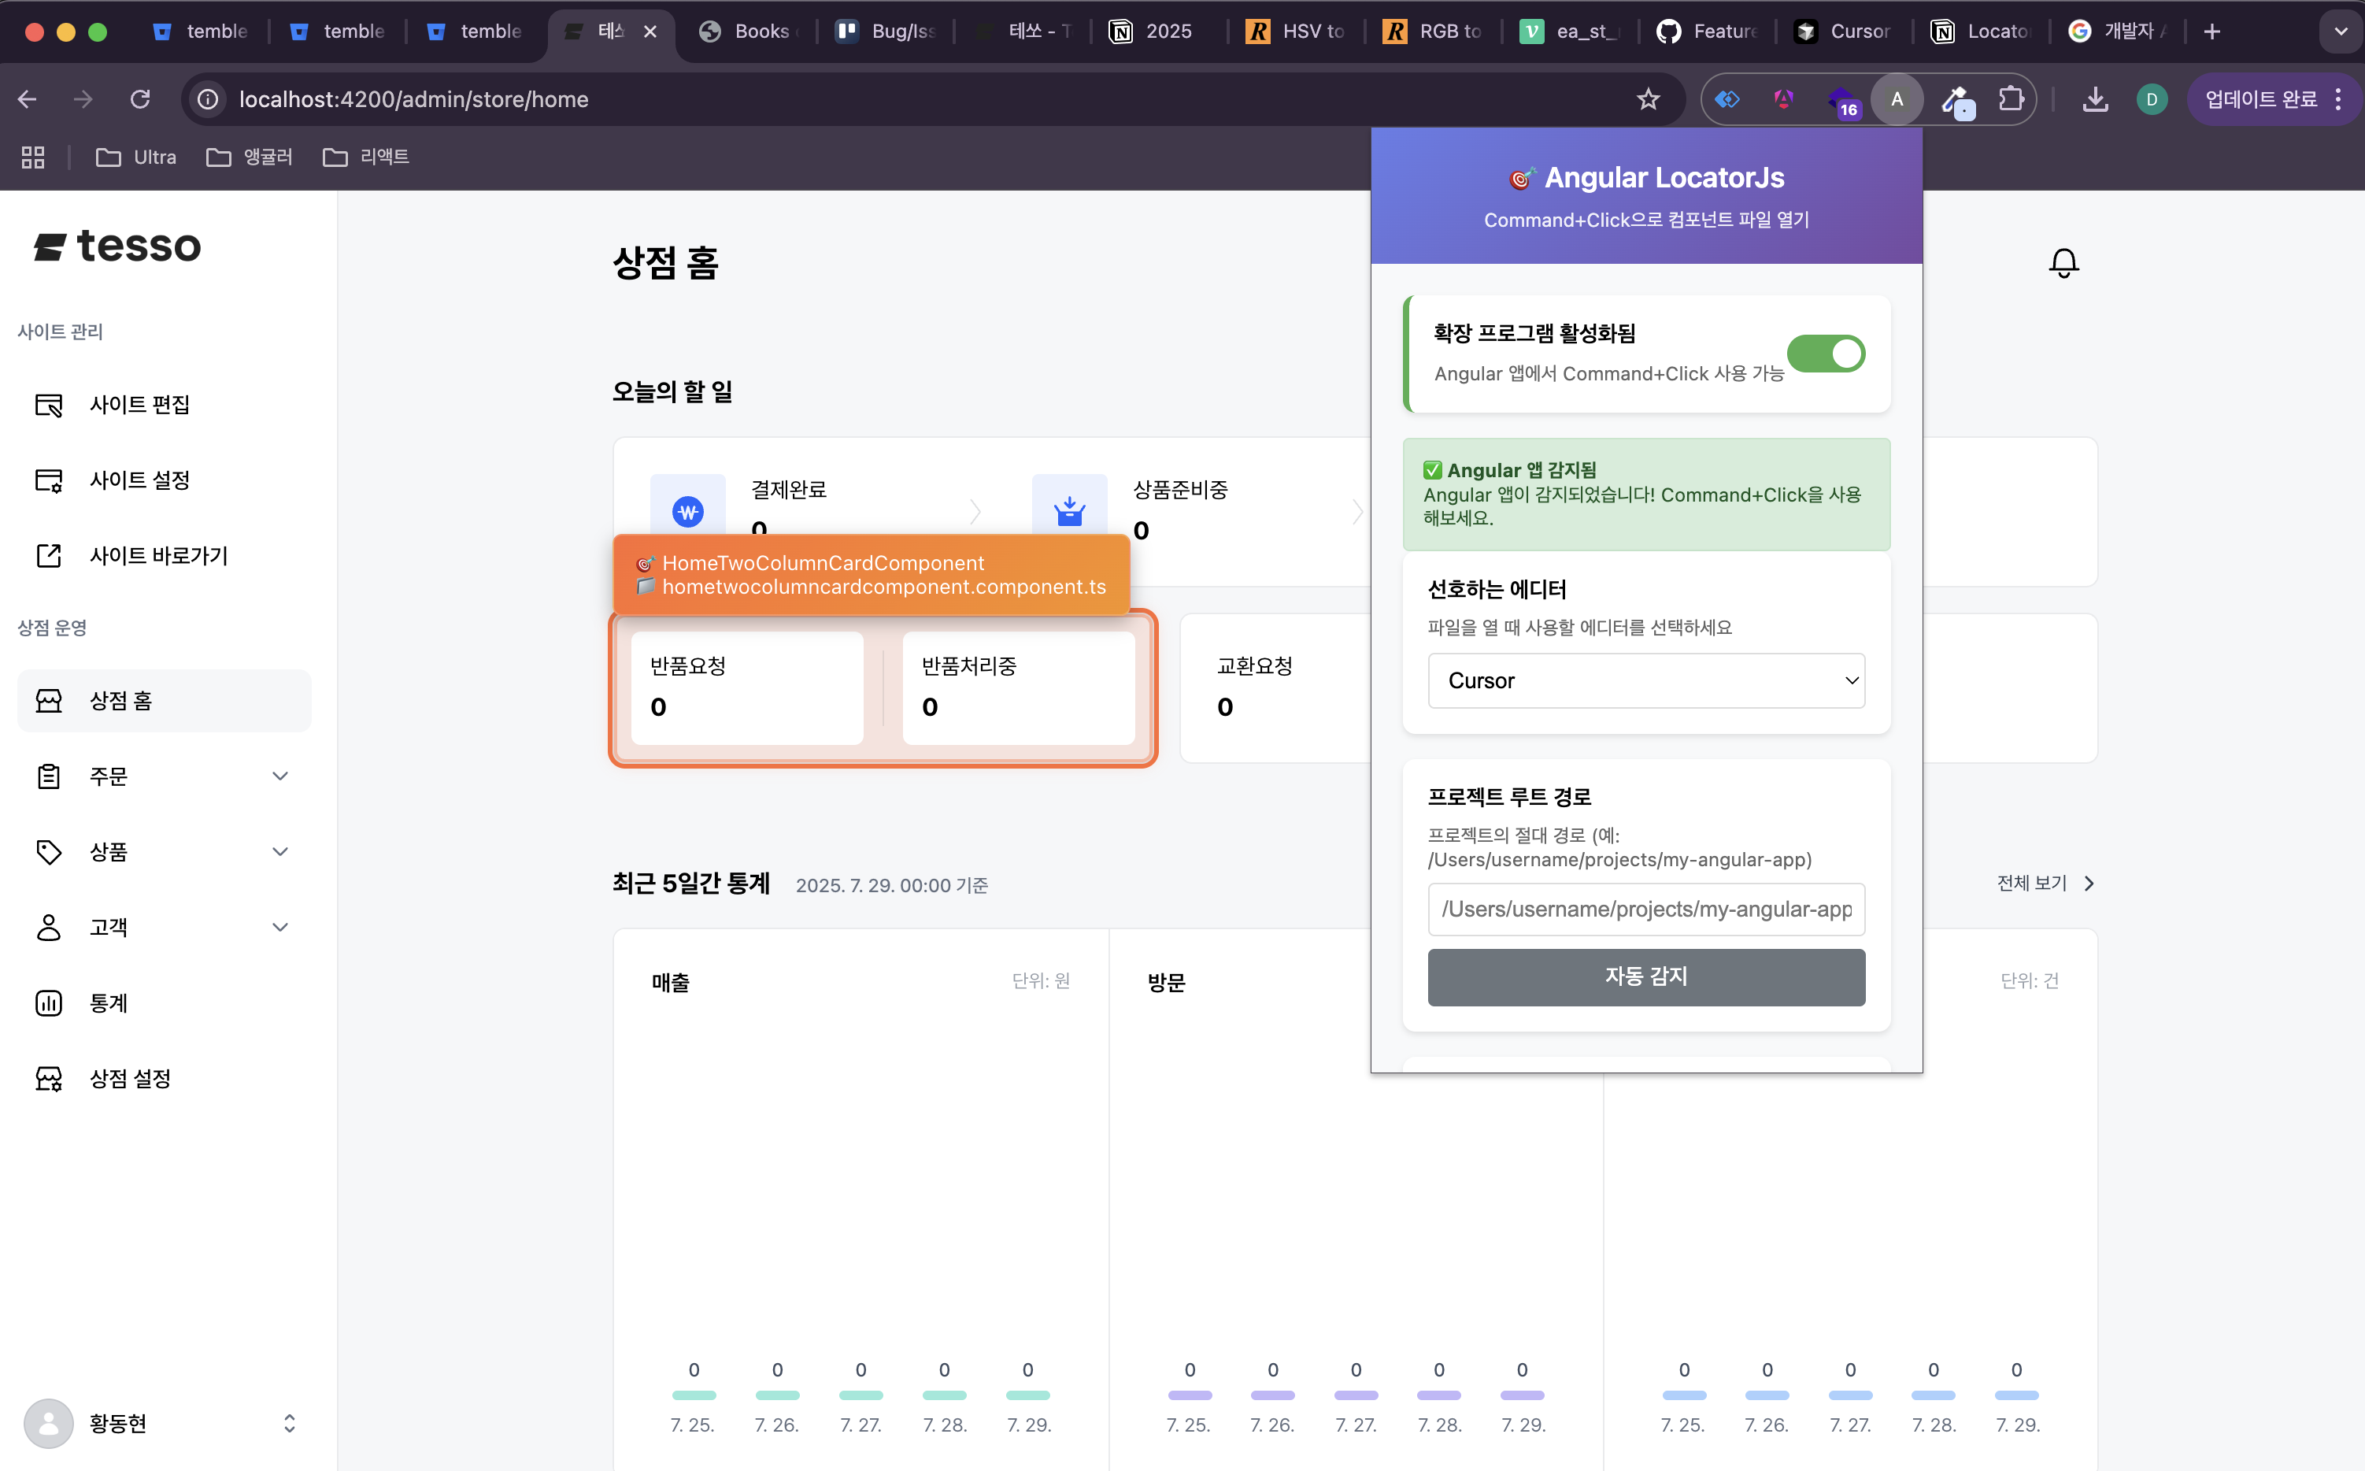The image size is (2365, 1471).
Task: Open the Chrome extensions puzzle icon
Action: click(2010, 99)
